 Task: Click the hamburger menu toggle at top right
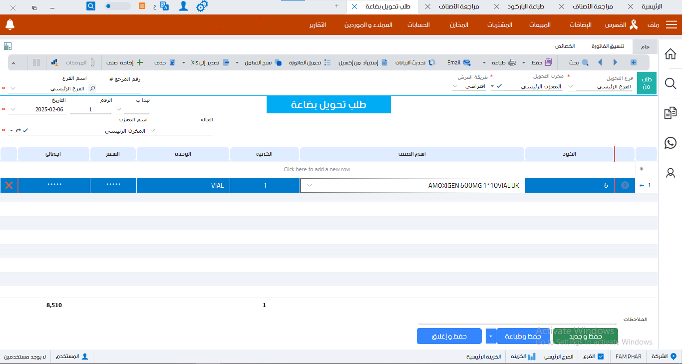(672, 24)
